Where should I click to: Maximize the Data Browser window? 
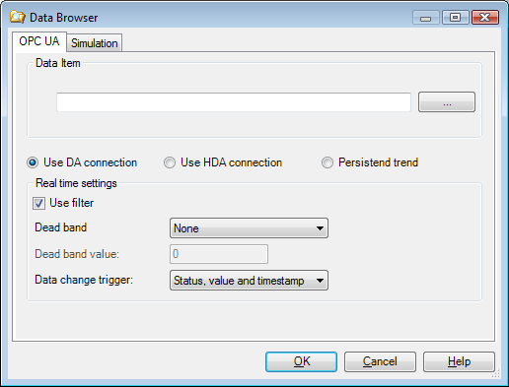pyautogui.click(x=456, y=18)
